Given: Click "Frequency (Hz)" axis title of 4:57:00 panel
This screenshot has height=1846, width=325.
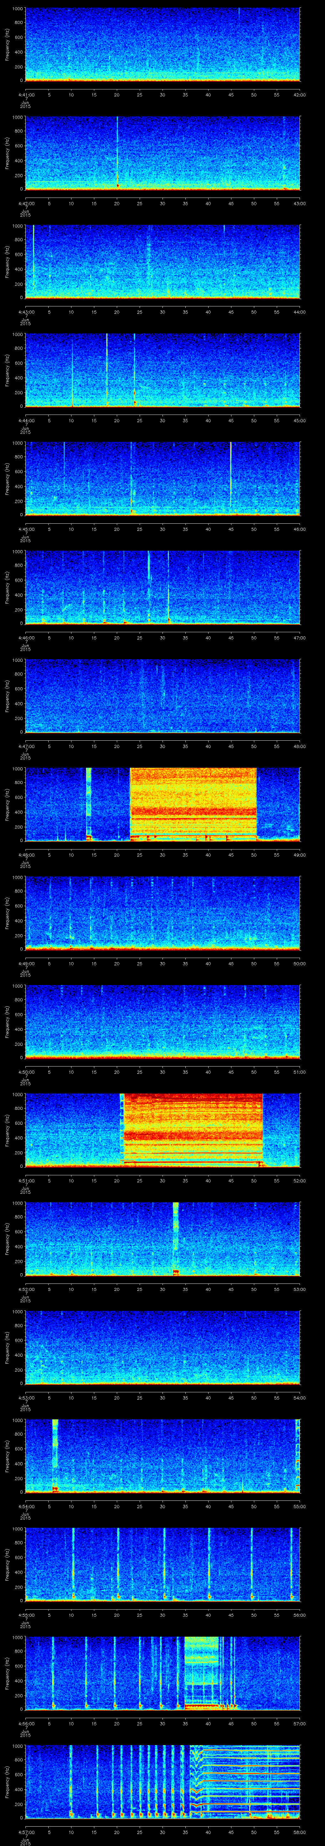Looking at the screenshot, I should (x=7, y=1781).
